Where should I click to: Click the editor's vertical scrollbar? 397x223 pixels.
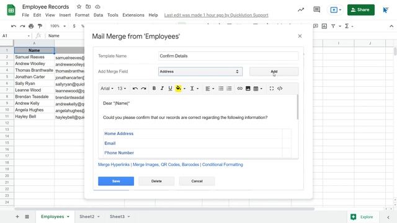[298, 107]
